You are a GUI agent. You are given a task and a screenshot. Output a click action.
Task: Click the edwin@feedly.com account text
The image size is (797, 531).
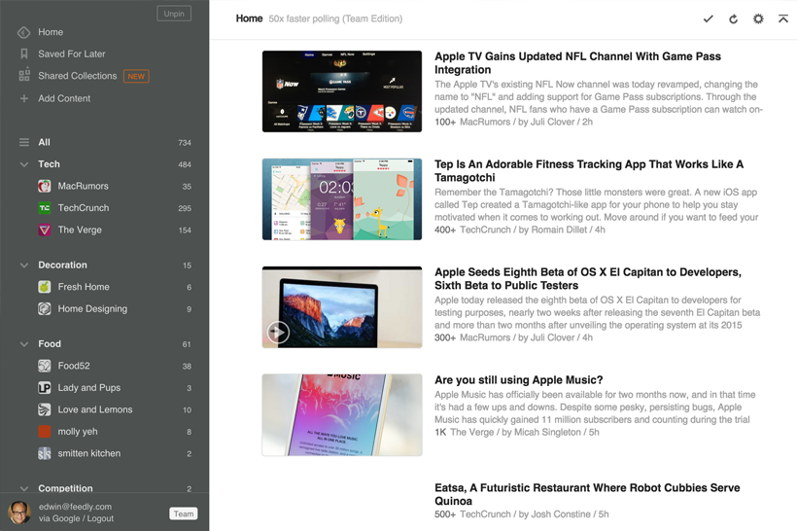point(75,507)
